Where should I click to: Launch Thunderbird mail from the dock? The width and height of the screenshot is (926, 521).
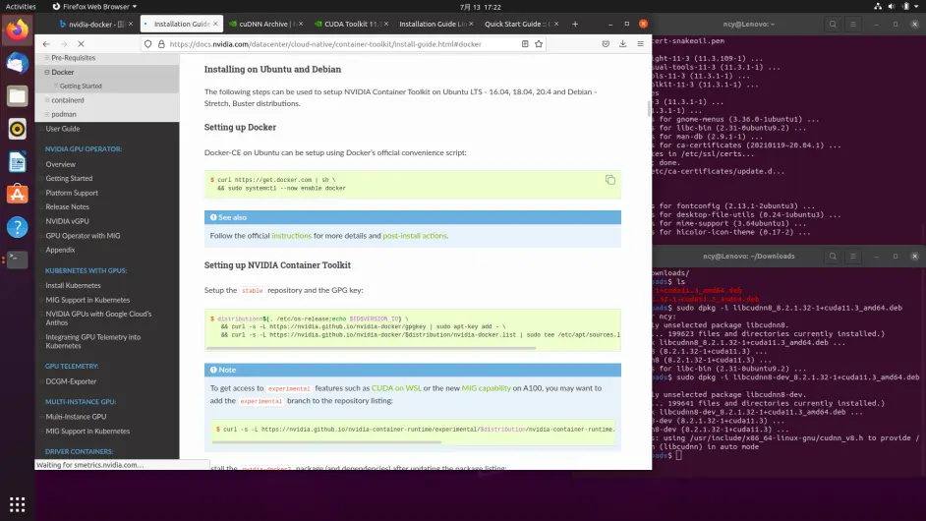[17, 63]
